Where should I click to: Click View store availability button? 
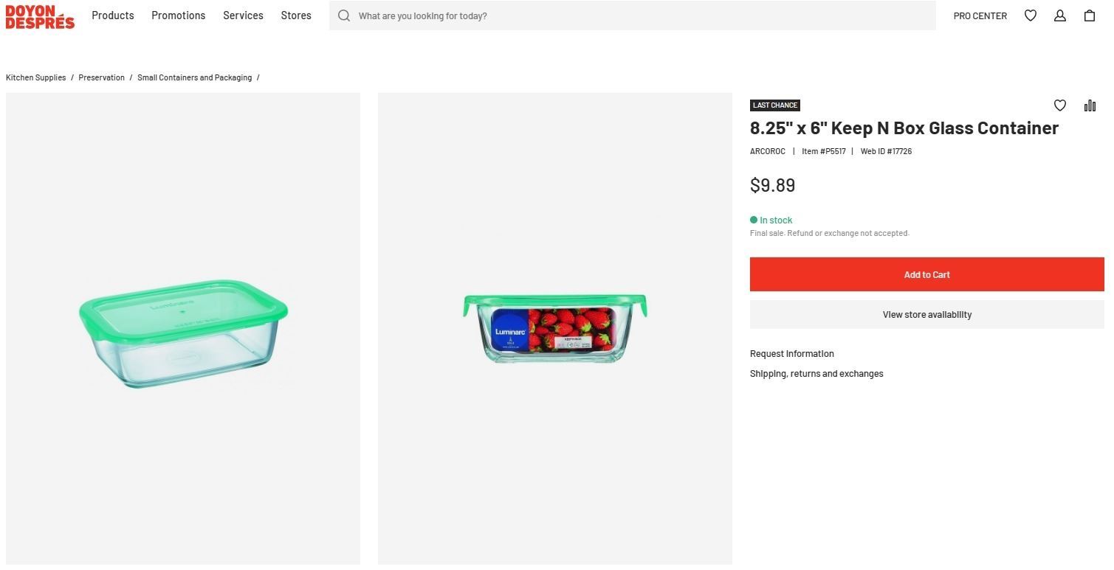point(927,315)
